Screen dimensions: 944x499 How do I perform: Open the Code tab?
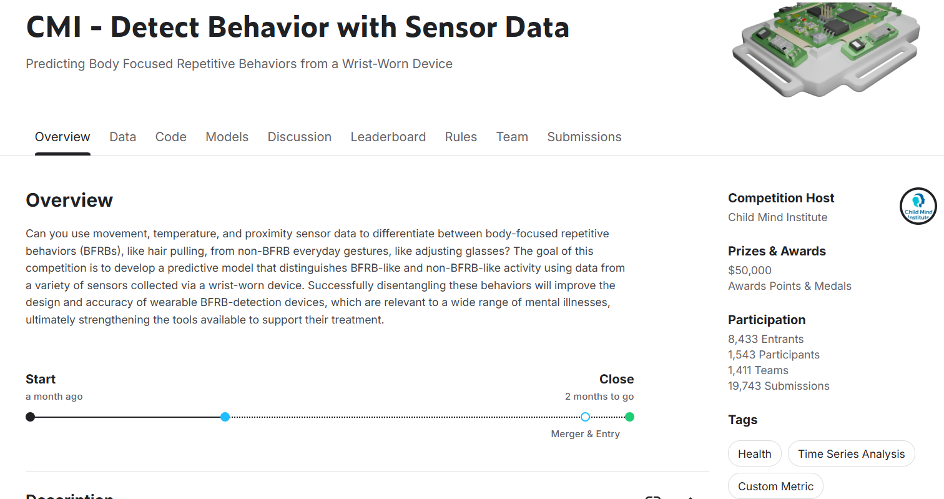[x=170, y=137]
